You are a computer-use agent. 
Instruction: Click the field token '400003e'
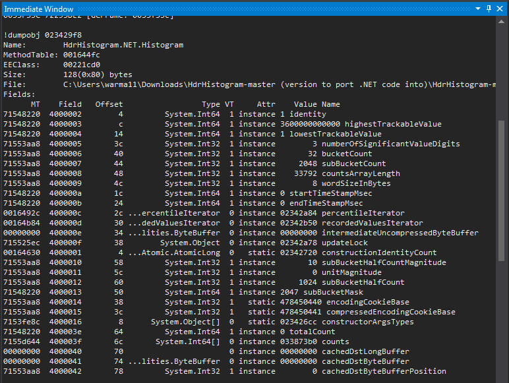[x=65, y=332]
